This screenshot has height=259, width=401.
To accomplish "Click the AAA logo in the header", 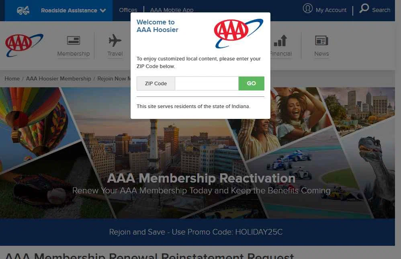I will coord(24,45).
